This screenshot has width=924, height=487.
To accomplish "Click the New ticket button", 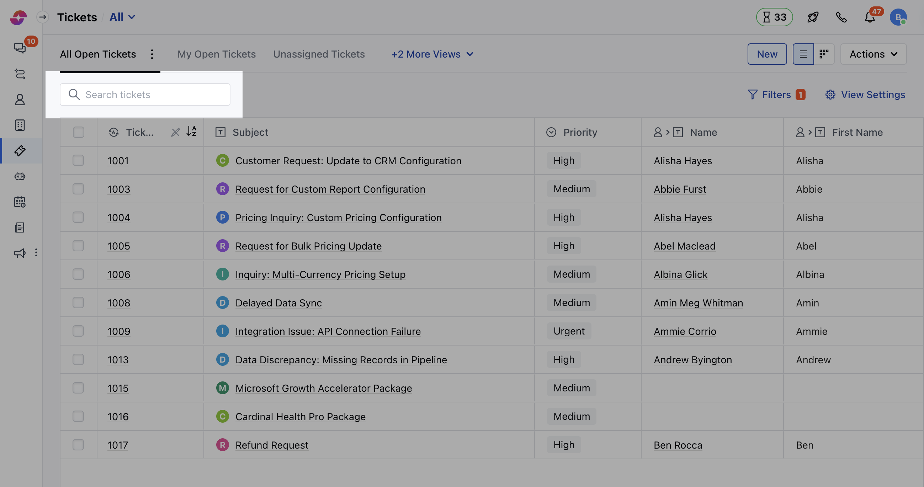I will tap(767, 54).
